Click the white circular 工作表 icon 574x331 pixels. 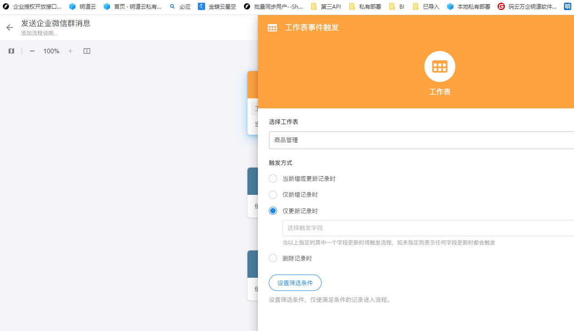[439, 66]
